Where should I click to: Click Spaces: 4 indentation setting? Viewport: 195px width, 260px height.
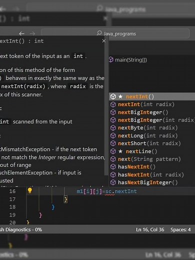180,229
